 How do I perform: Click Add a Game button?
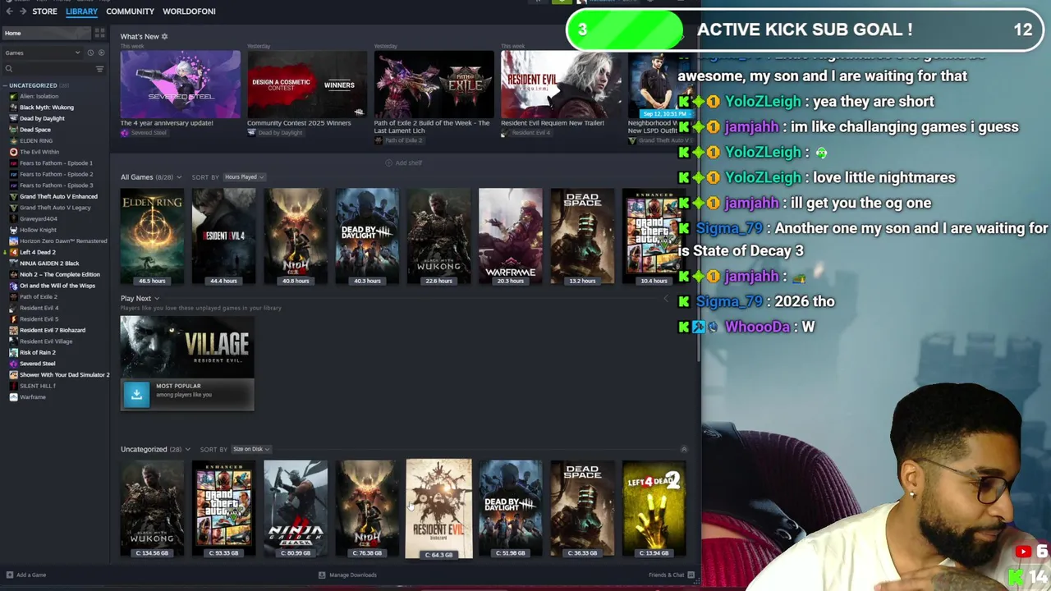[26, 575]
